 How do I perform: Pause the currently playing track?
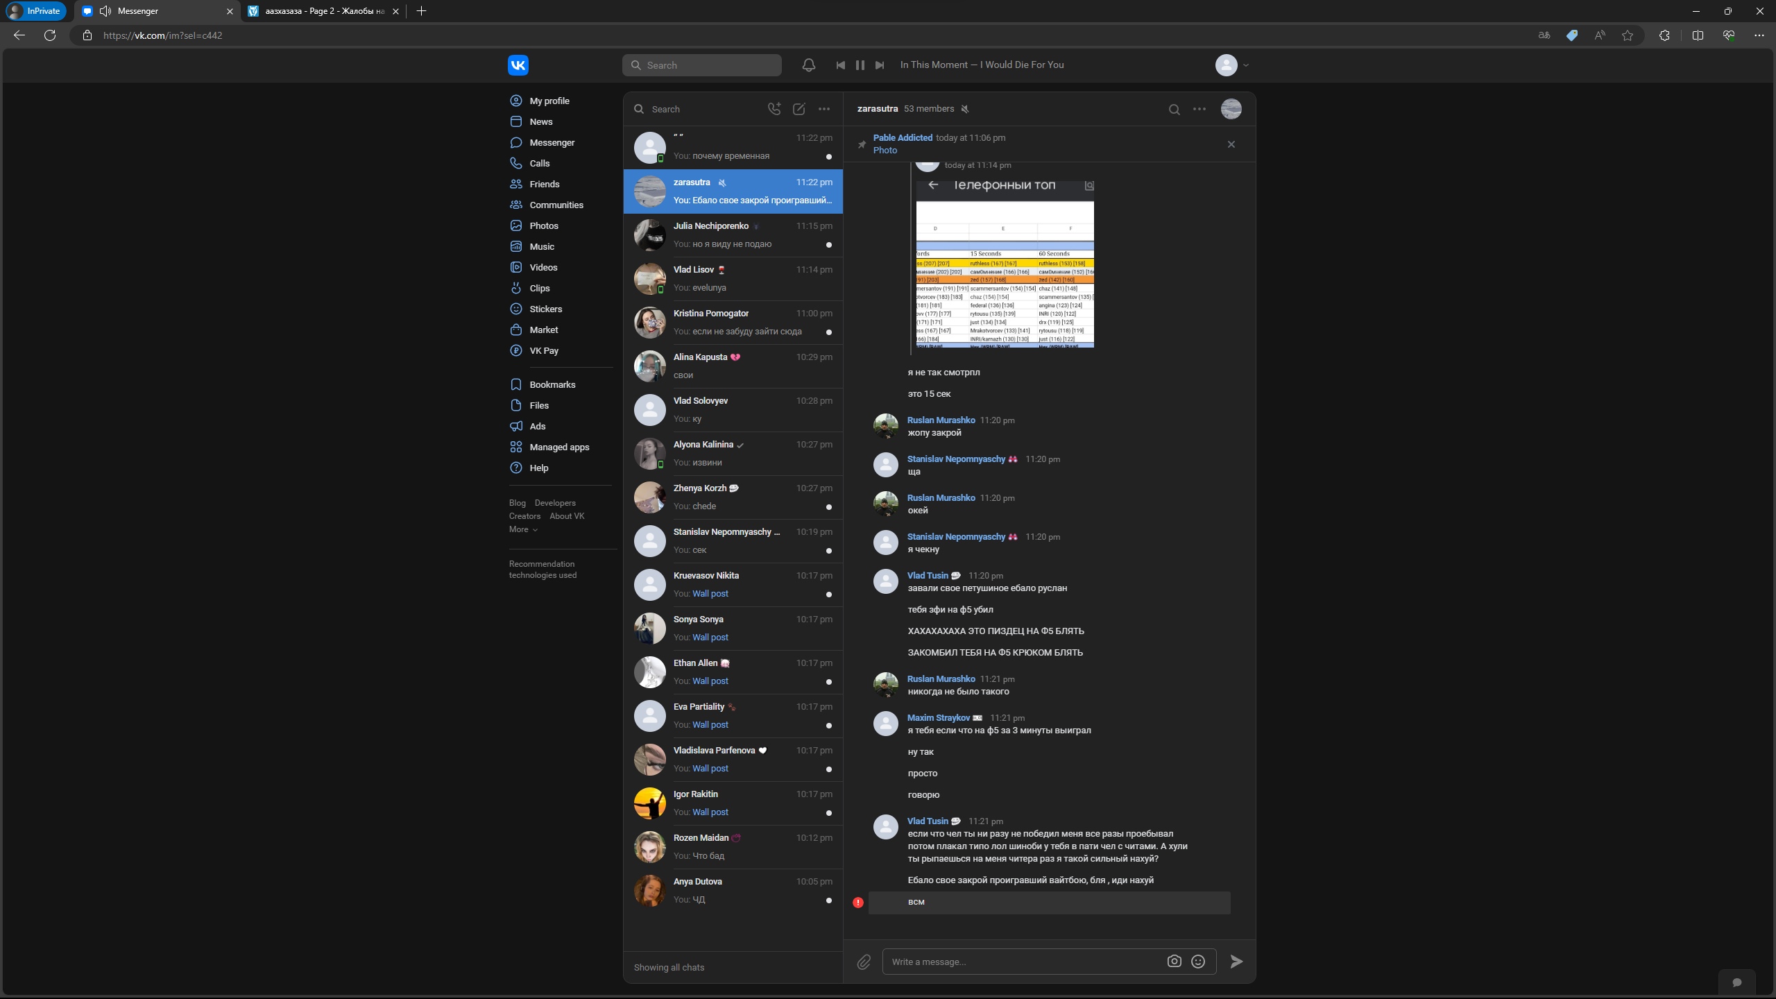click(x=860, y=65)
